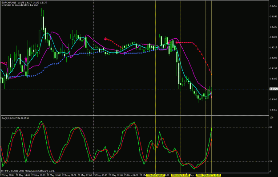Click the 1.6245 price scale label
Viewport: 278px width, 177px height.
pos(274,16)
